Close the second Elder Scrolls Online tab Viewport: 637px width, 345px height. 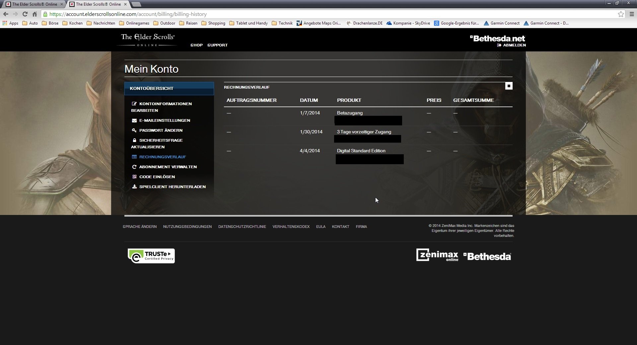125,4
